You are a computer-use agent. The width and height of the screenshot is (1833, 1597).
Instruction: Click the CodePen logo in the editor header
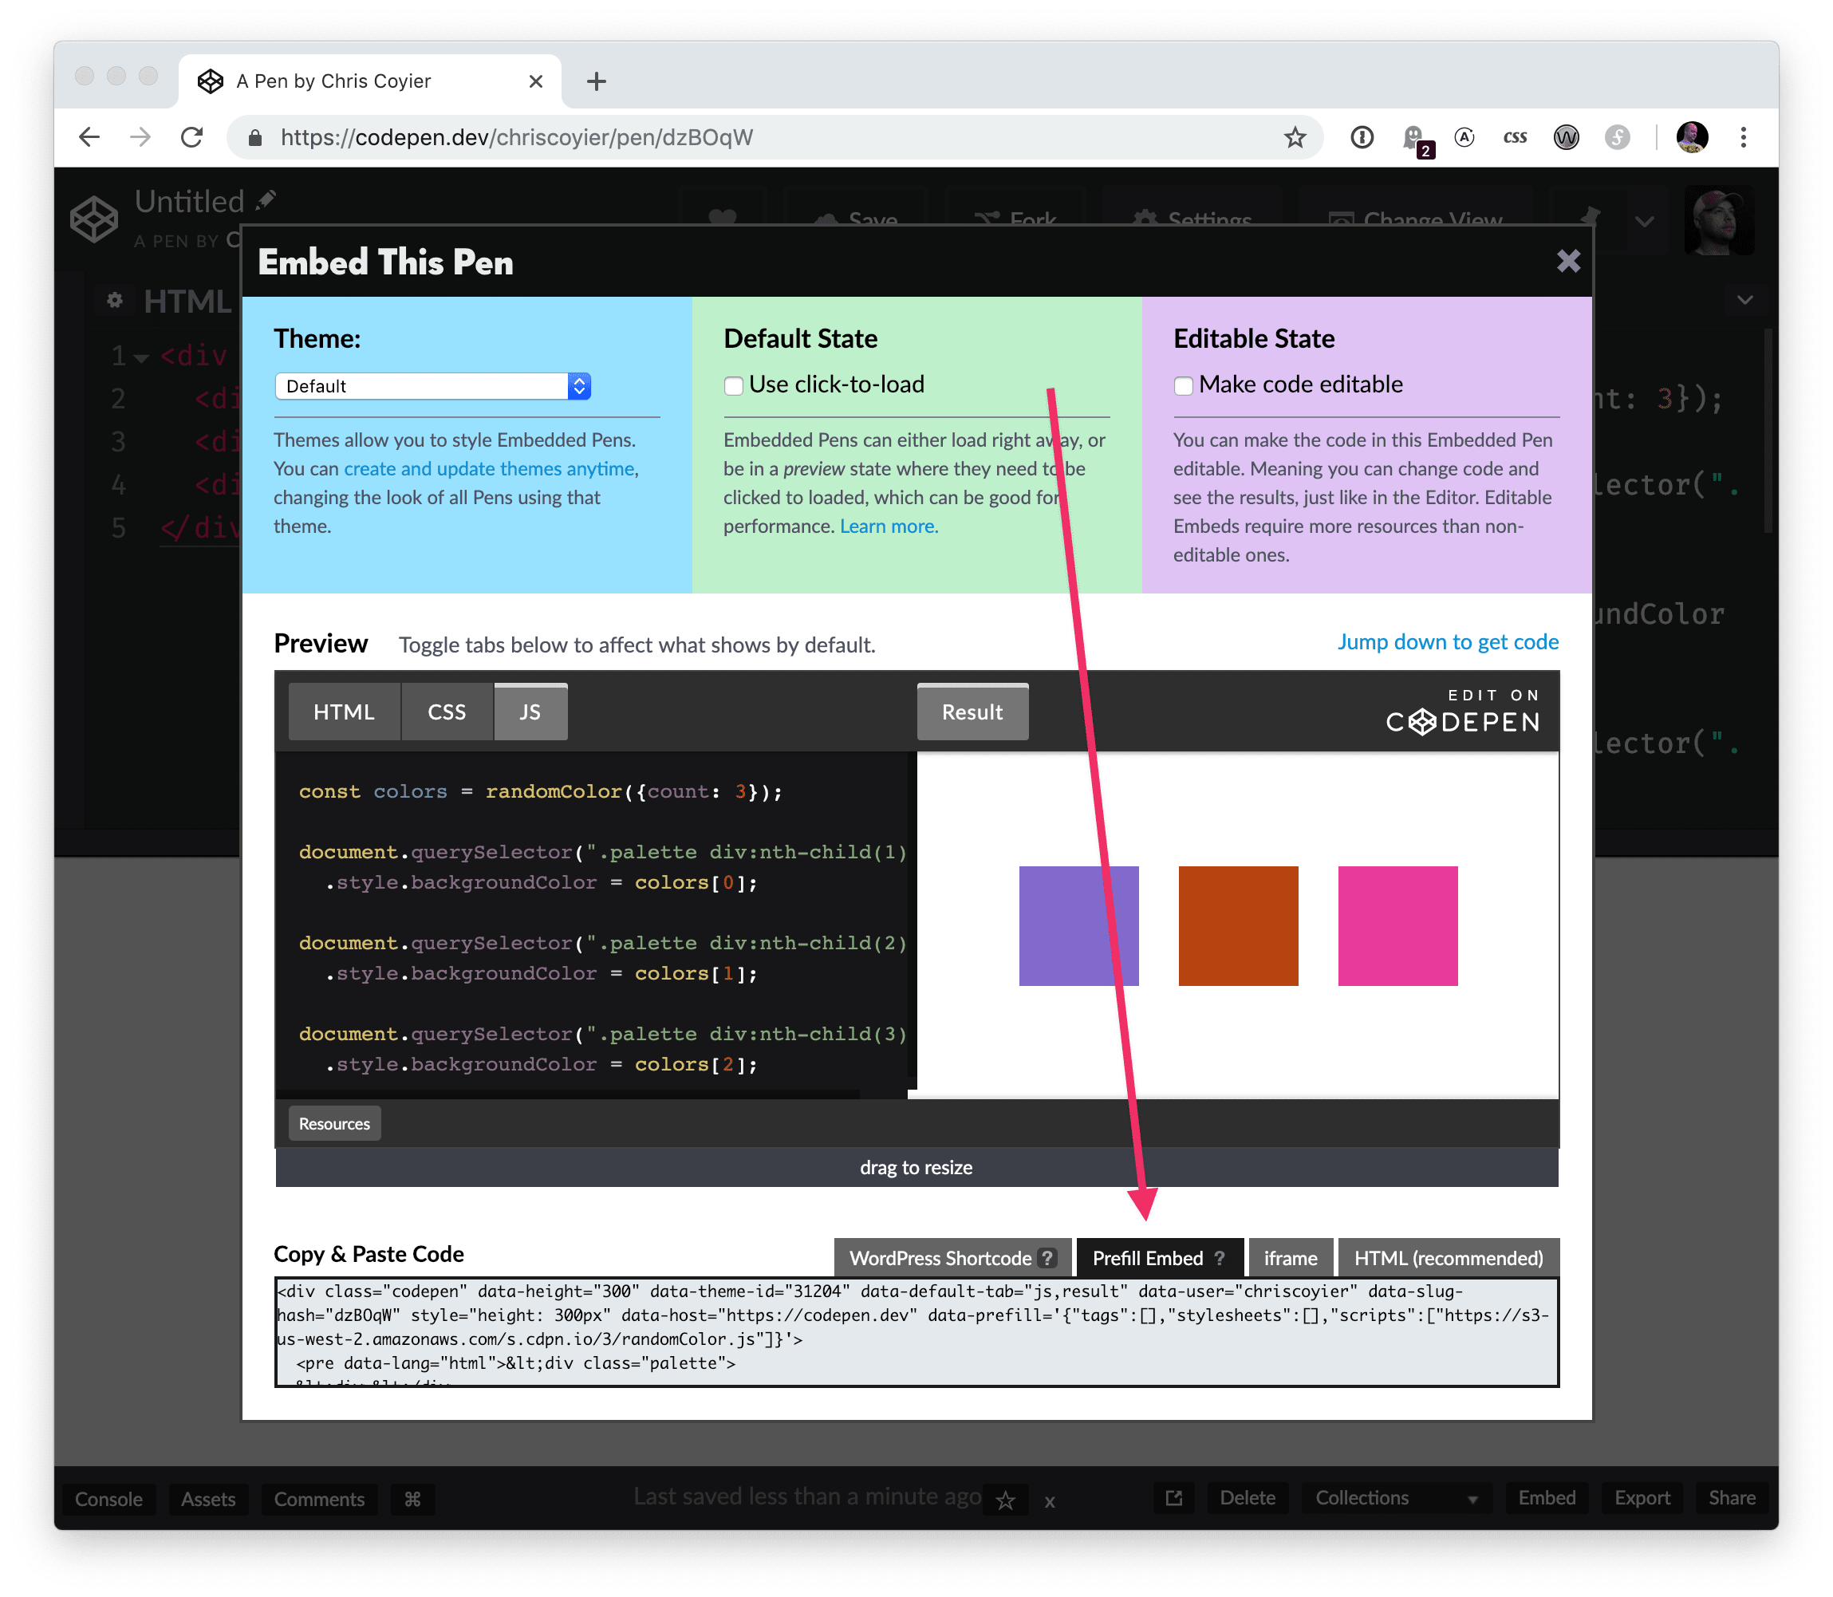tap(94, 219)
